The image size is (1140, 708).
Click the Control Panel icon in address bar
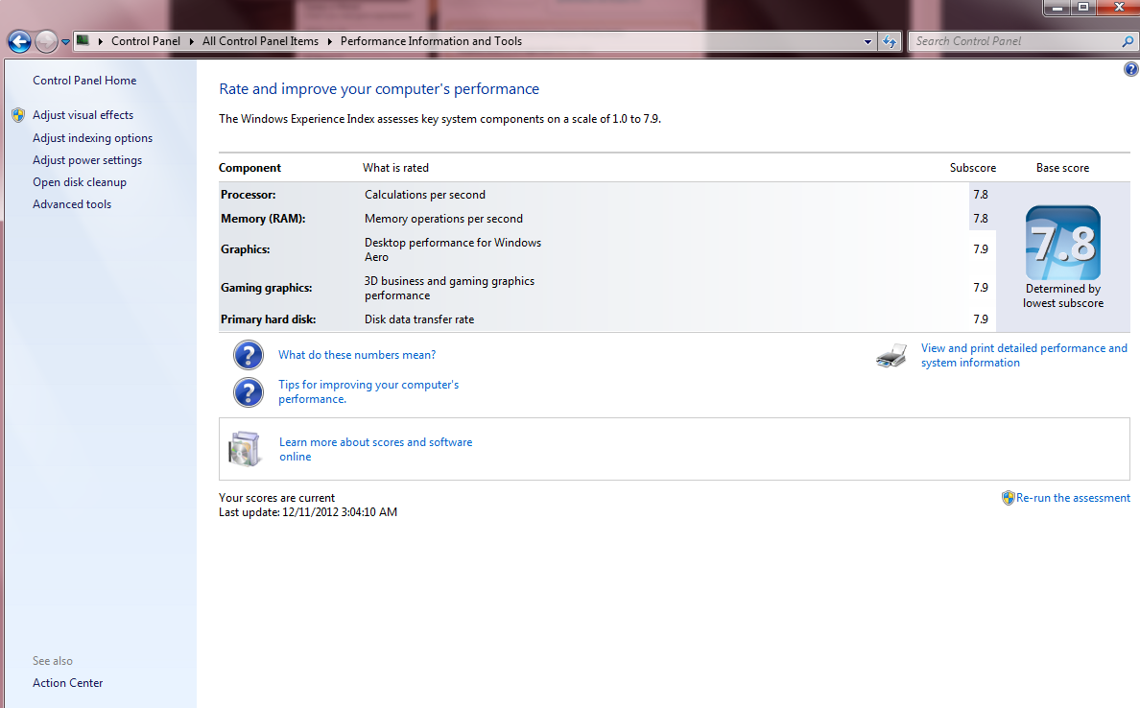83,40
